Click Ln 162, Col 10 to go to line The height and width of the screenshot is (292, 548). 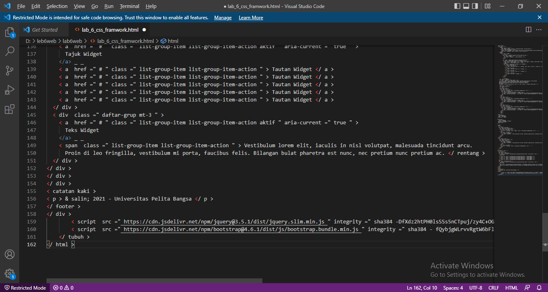(422, 288)
